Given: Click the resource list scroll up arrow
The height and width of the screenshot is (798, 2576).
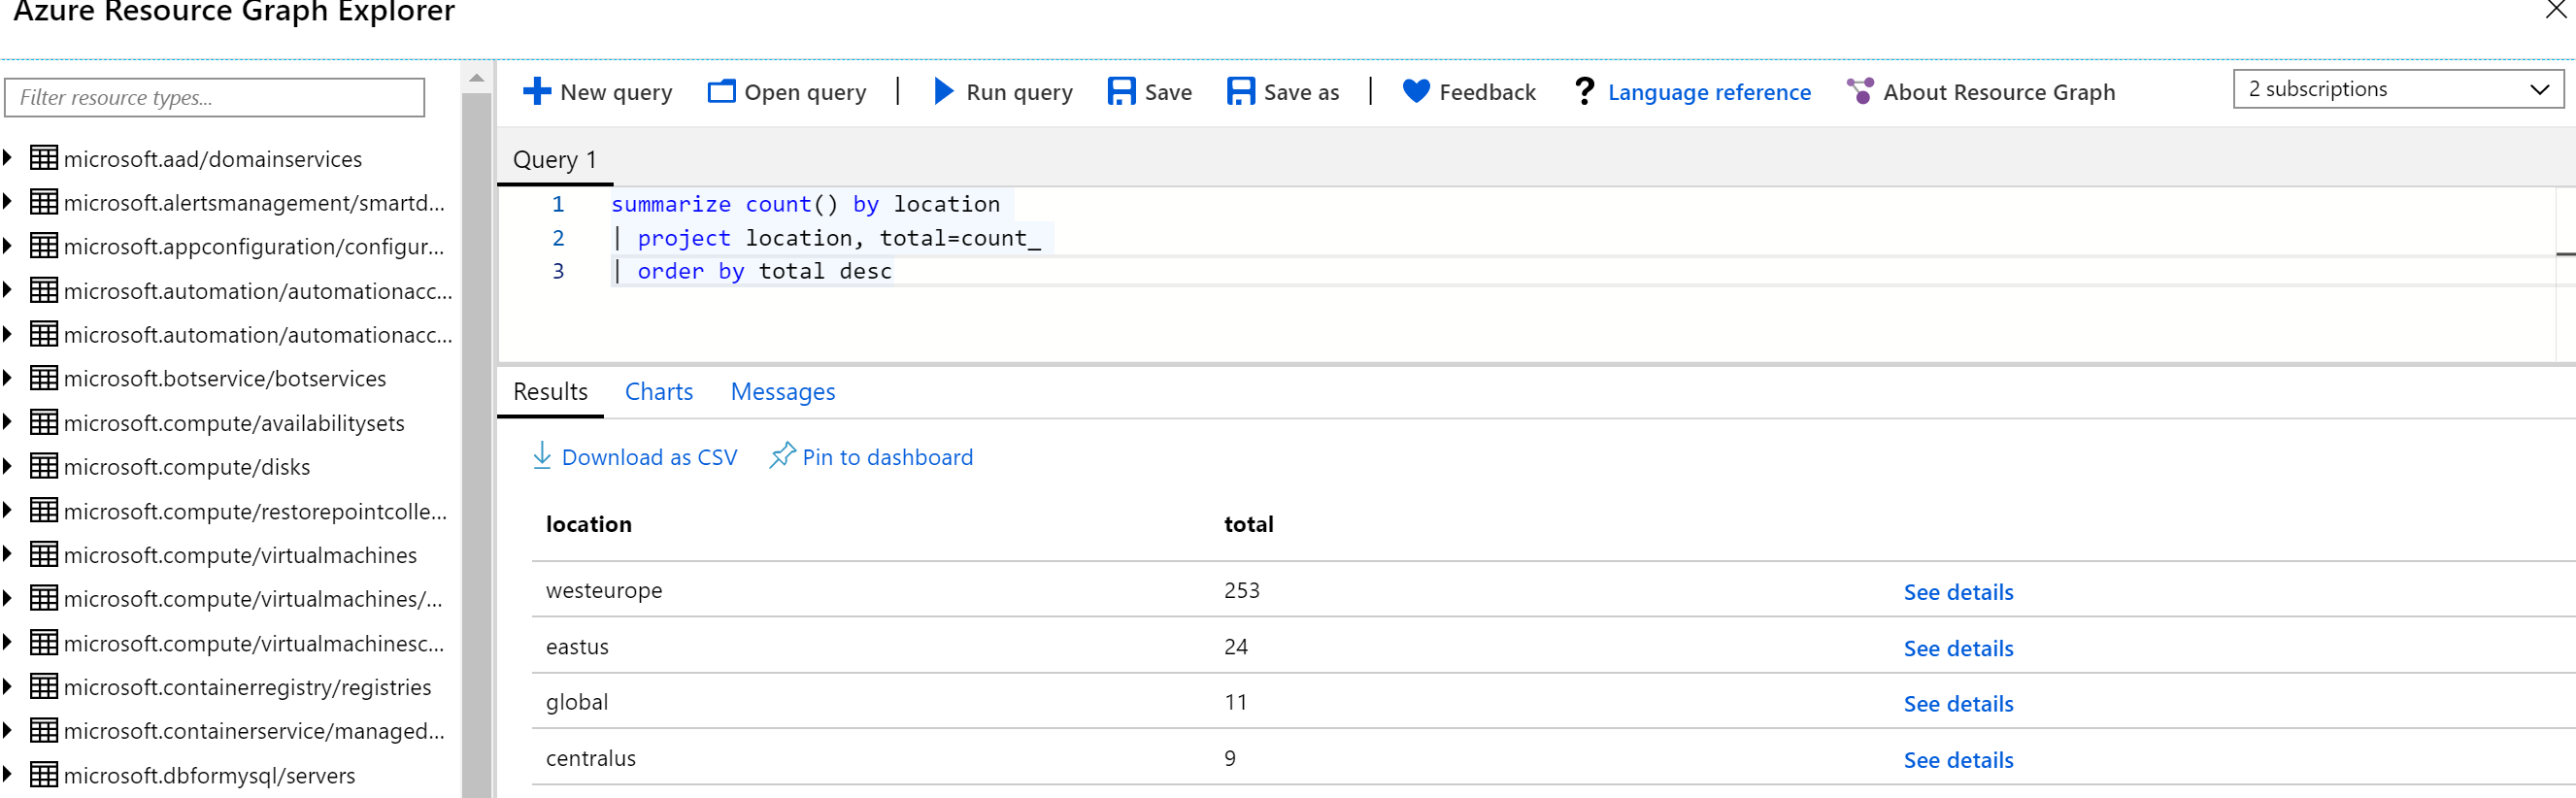Looking at the screenshot, I should 477,77.
